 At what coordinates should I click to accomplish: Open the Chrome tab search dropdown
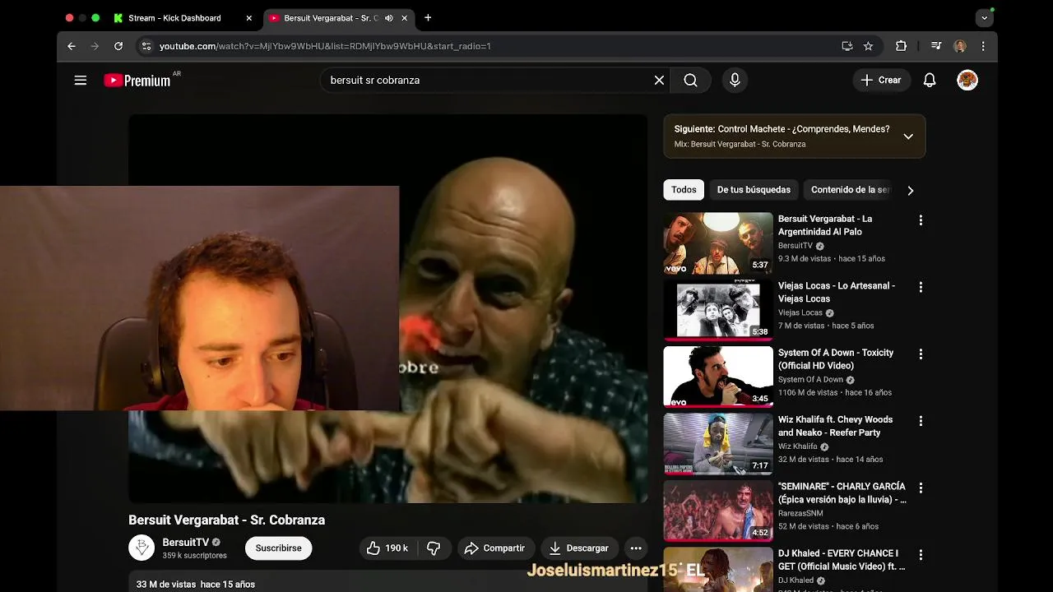[985, 18]
